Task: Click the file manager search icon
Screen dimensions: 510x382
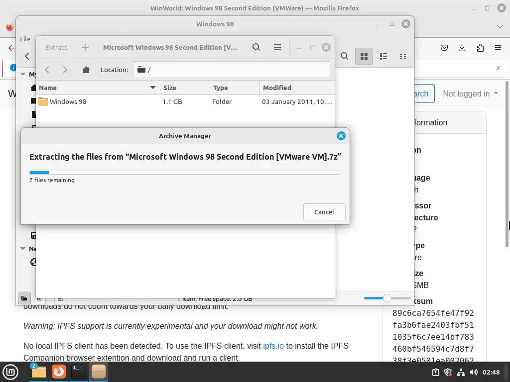Action: click(345, 56)
